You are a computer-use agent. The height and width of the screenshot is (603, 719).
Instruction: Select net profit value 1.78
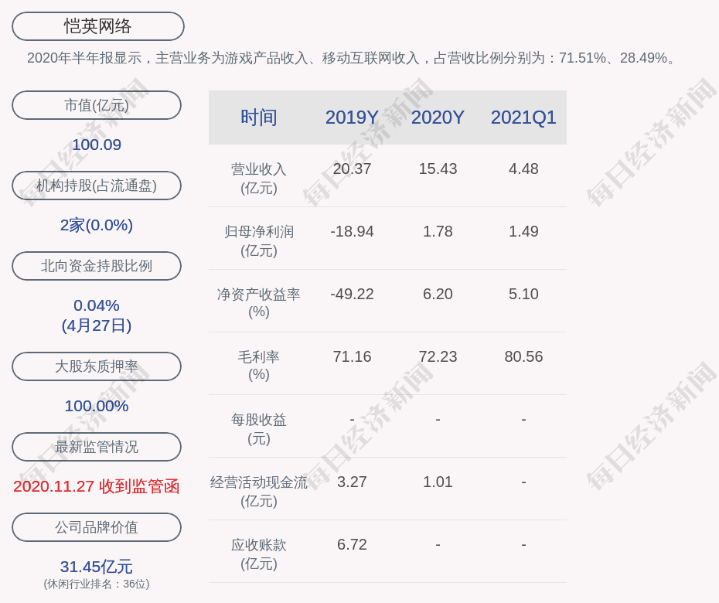click(438, 232)
